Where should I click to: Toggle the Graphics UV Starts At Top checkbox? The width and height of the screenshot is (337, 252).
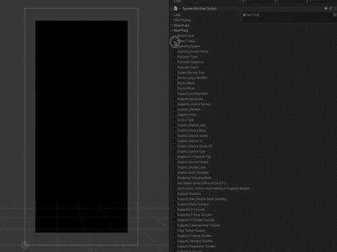tap(175, 157)
